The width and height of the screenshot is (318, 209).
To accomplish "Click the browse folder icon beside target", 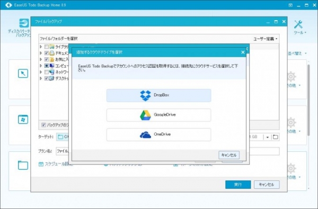I will coord(275,137).
